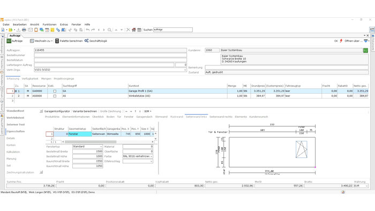Expand the Standardtext section button
Image resolution: width=375 pixels, height=211 pixels.
[x=41, y=111]
